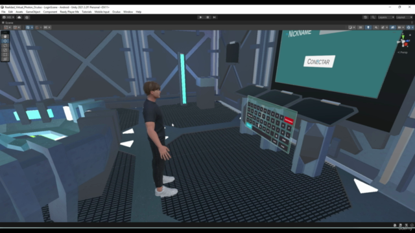415x233 pixels.
Task: Open the Edit menu
Action: click(x=10, y=12)
